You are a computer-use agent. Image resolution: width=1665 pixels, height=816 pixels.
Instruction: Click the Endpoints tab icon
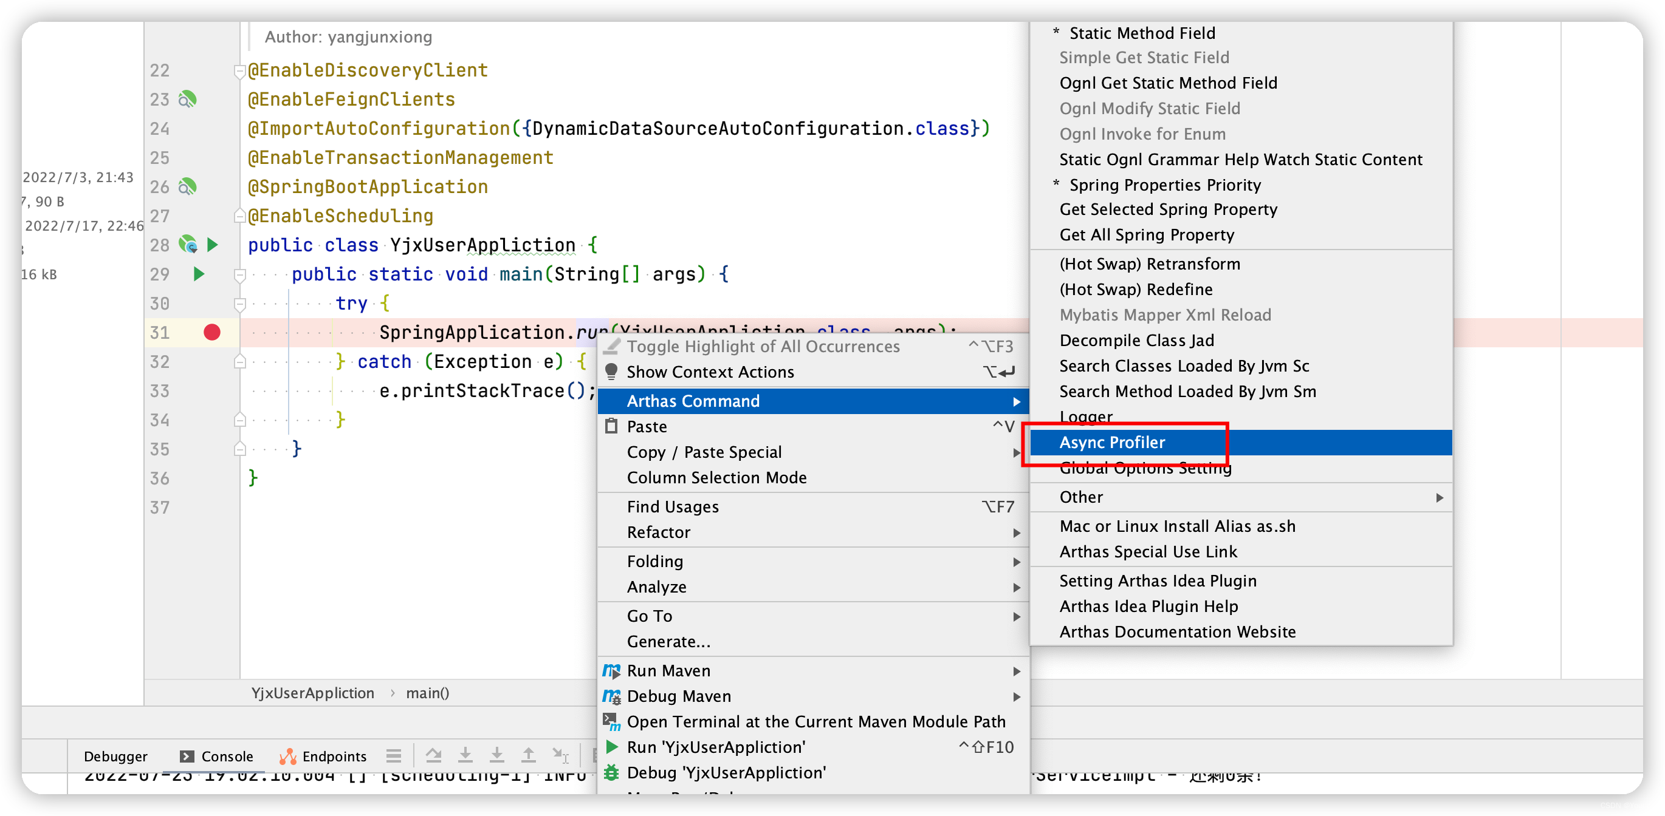click(287, 755)
